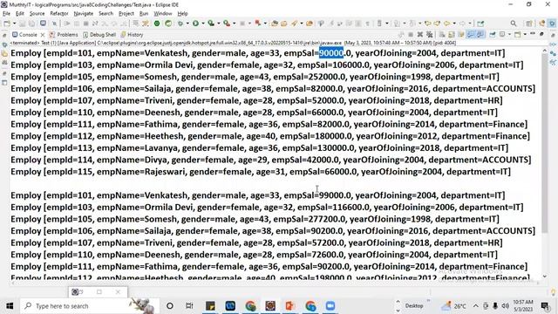Image resolution: width=558 pixels, height=314 pixels.
Task: Click the green swirl icon in toolbar
Action: click(168, 24)
